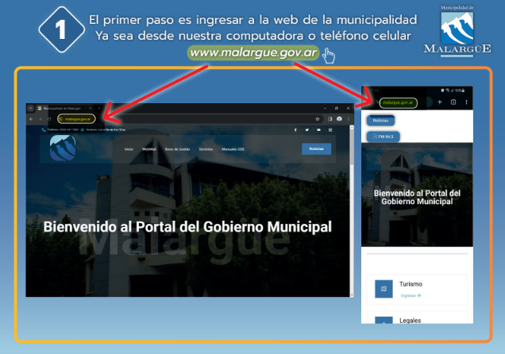
Task: Tap the FM 94.5 button
Action: click(384, 137)
